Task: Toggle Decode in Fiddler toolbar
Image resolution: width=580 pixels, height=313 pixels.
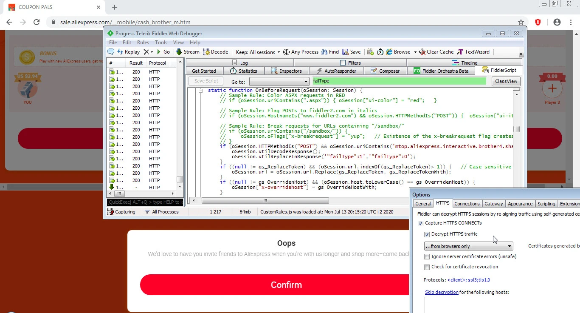Action: coord(216,52)
